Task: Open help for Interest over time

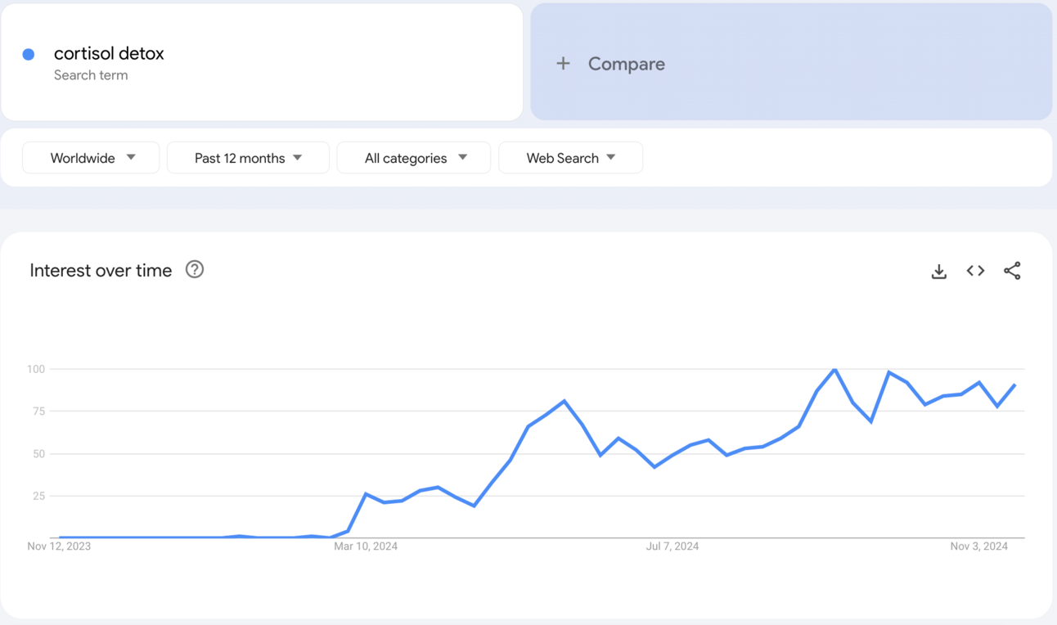Action: (x=195, y=270)
